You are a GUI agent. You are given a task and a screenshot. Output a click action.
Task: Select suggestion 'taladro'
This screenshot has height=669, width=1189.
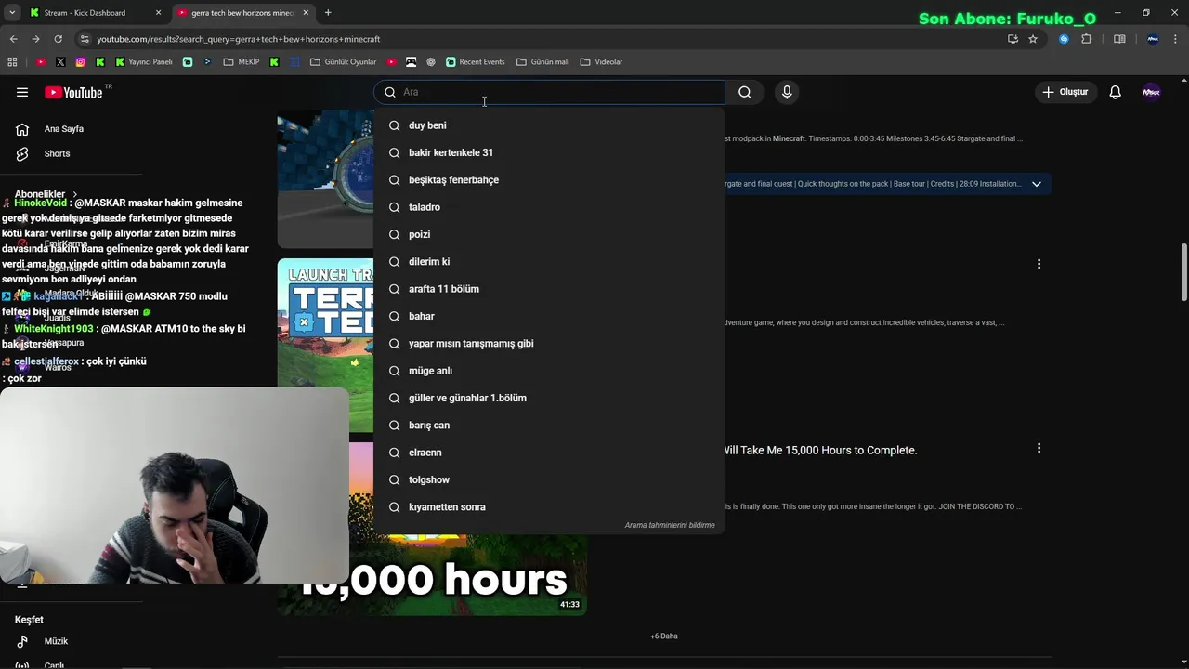point(549,207)
